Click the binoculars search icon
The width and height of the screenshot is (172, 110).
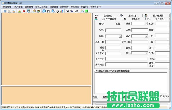[48, 11]
